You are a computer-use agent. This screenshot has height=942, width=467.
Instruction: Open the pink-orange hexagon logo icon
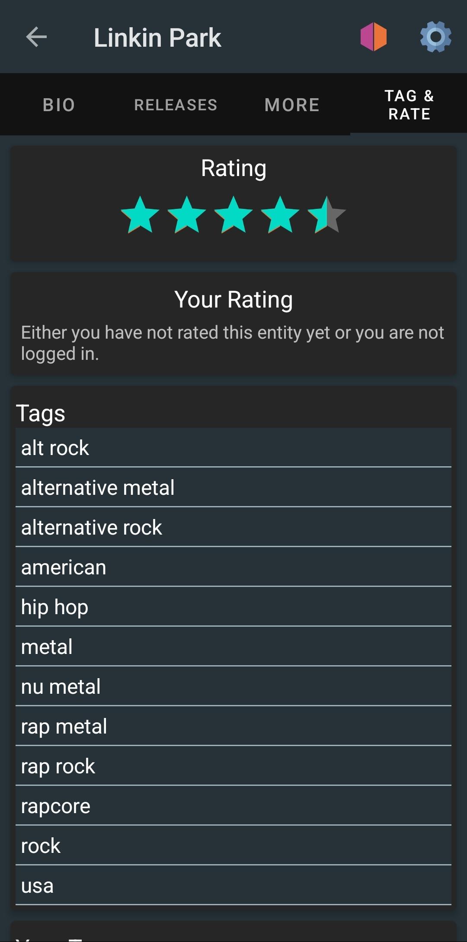tap(374, 37)
